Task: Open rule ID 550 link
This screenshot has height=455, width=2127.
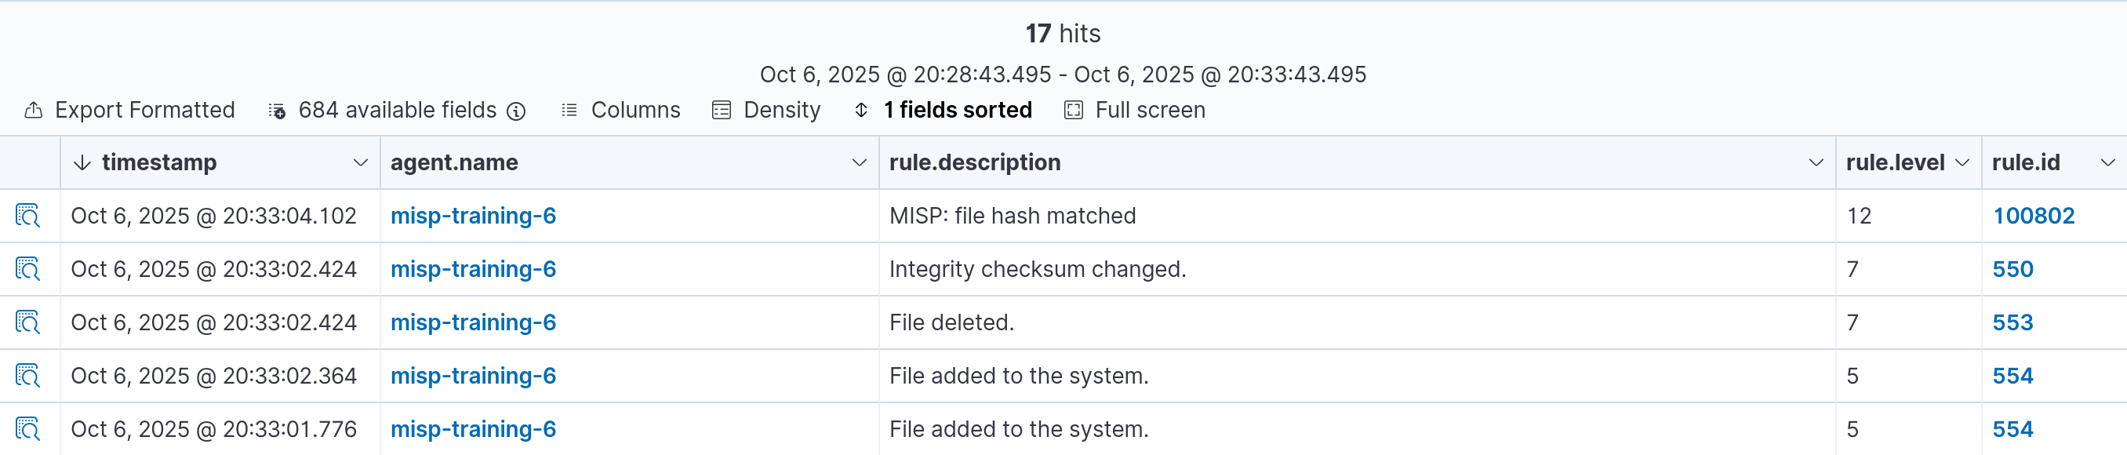Action: pos(2012,269)
